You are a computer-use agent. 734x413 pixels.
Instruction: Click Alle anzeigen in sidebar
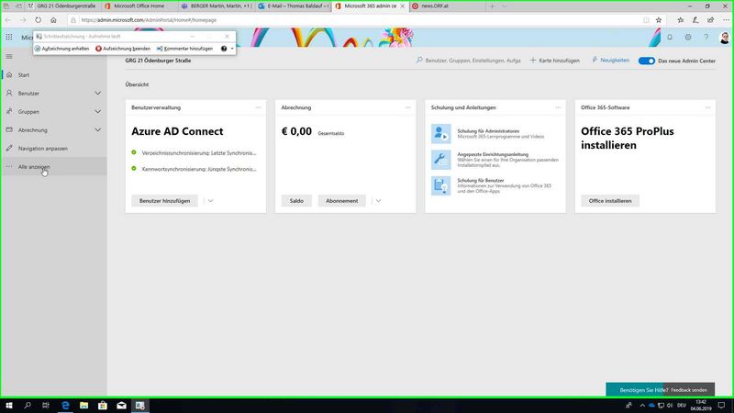(54, 167)
